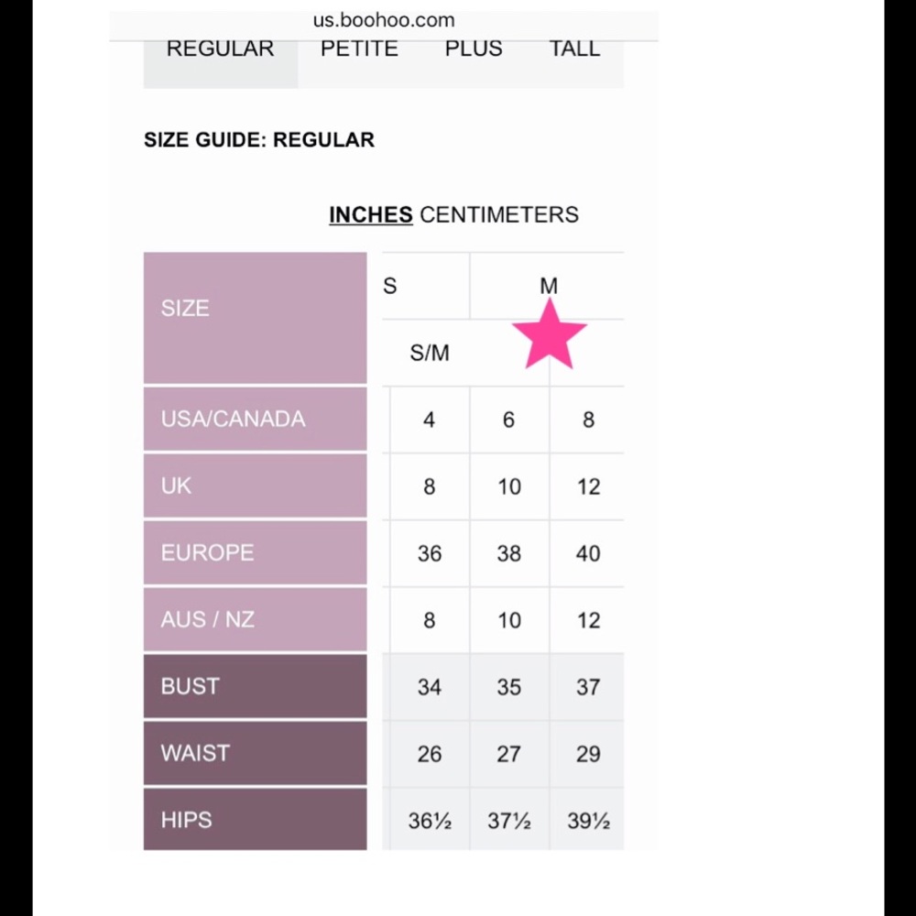Click the 39½ hips value cell

click(588, 821)
